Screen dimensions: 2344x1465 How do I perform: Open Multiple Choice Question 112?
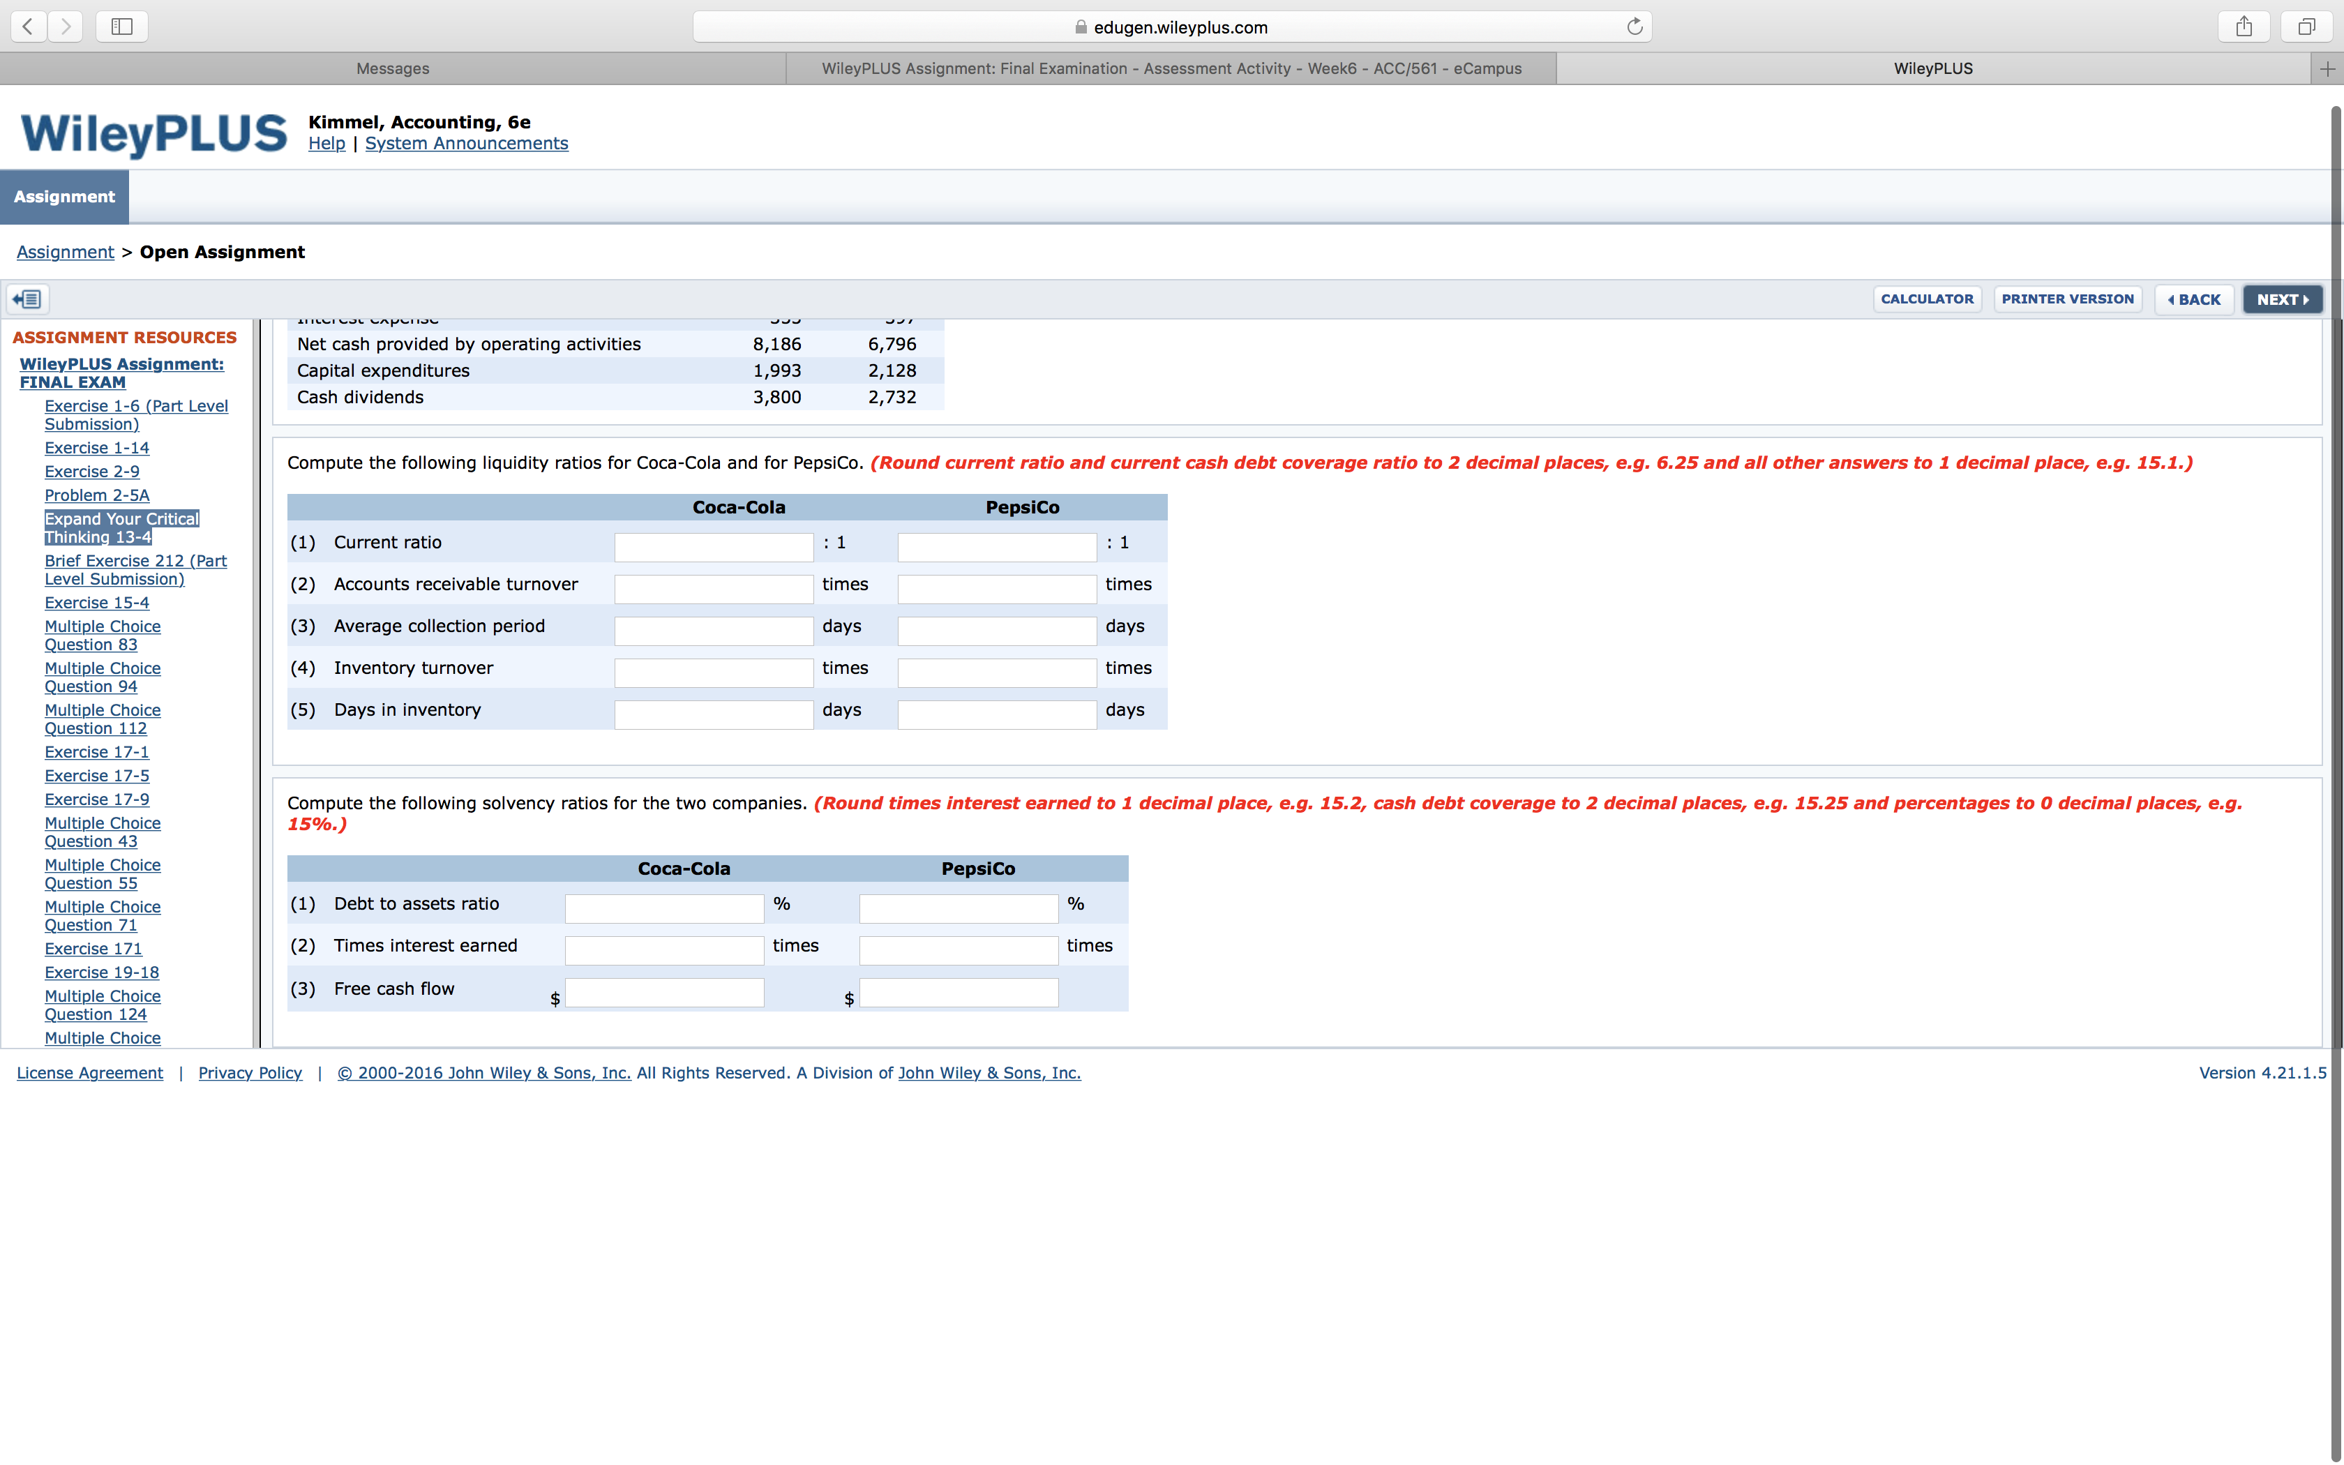coord(103,719)
